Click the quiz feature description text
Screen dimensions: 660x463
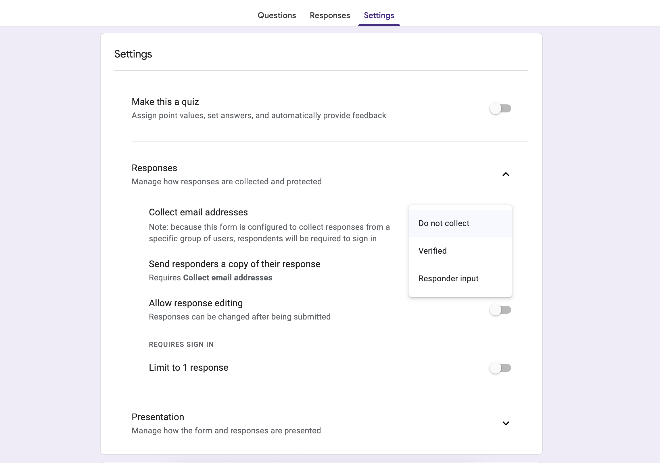(259, 115)
